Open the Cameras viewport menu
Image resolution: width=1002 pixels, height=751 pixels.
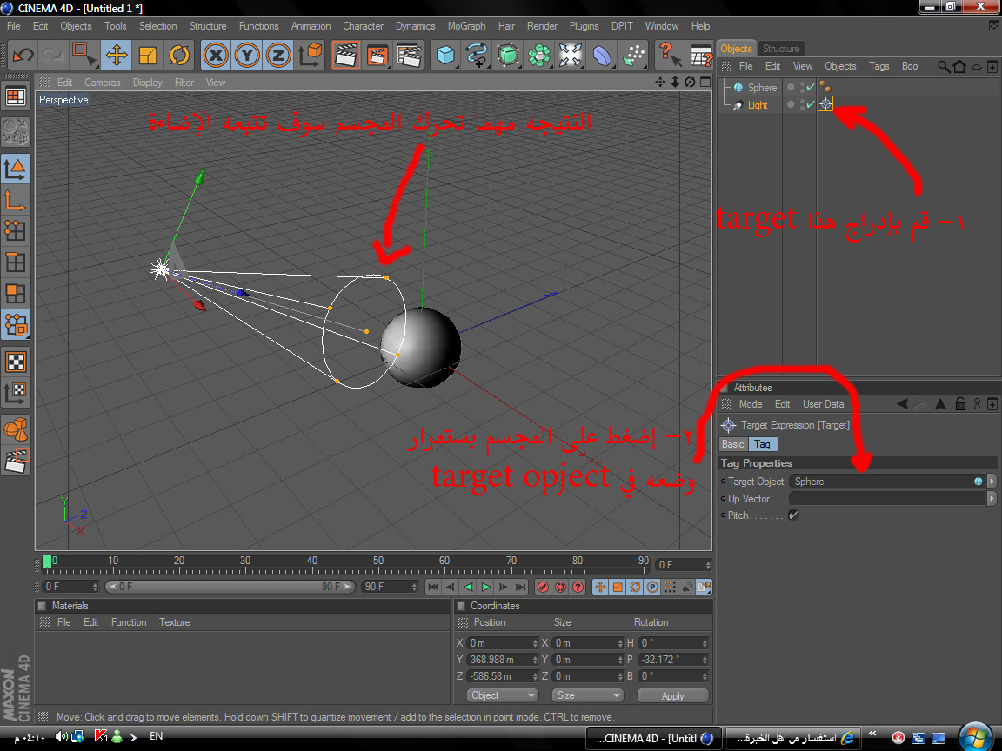pyautogui.click(x=103, y=83)
